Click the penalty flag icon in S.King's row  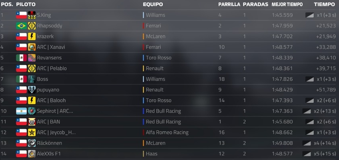click(309, 15)
